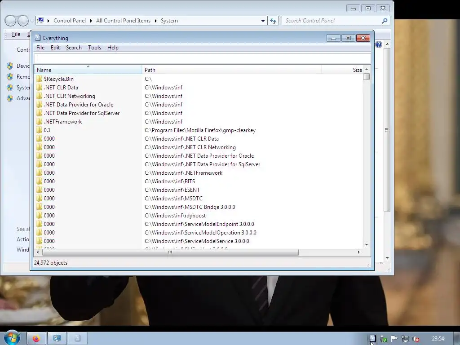
Task: Click path C:\Windows\inf\.NETFramework
Action: [184, 173]
